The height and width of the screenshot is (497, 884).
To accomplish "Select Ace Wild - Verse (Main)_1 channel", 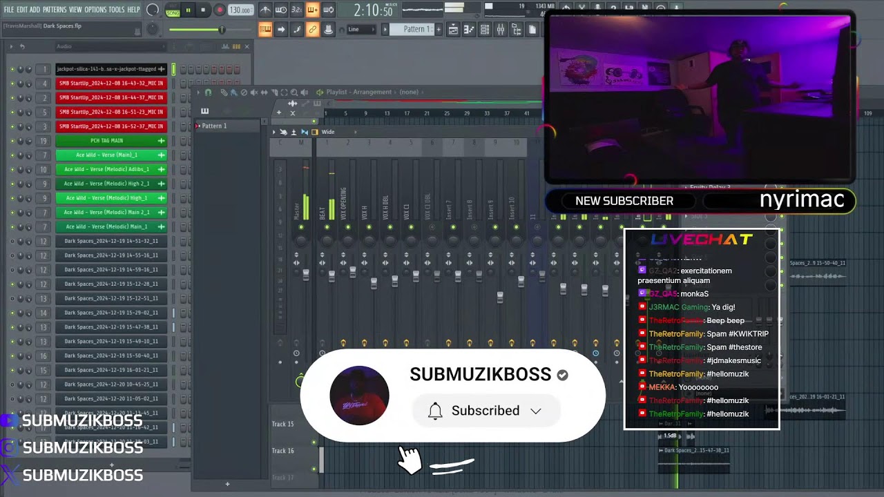I will [x=111, y=155].
